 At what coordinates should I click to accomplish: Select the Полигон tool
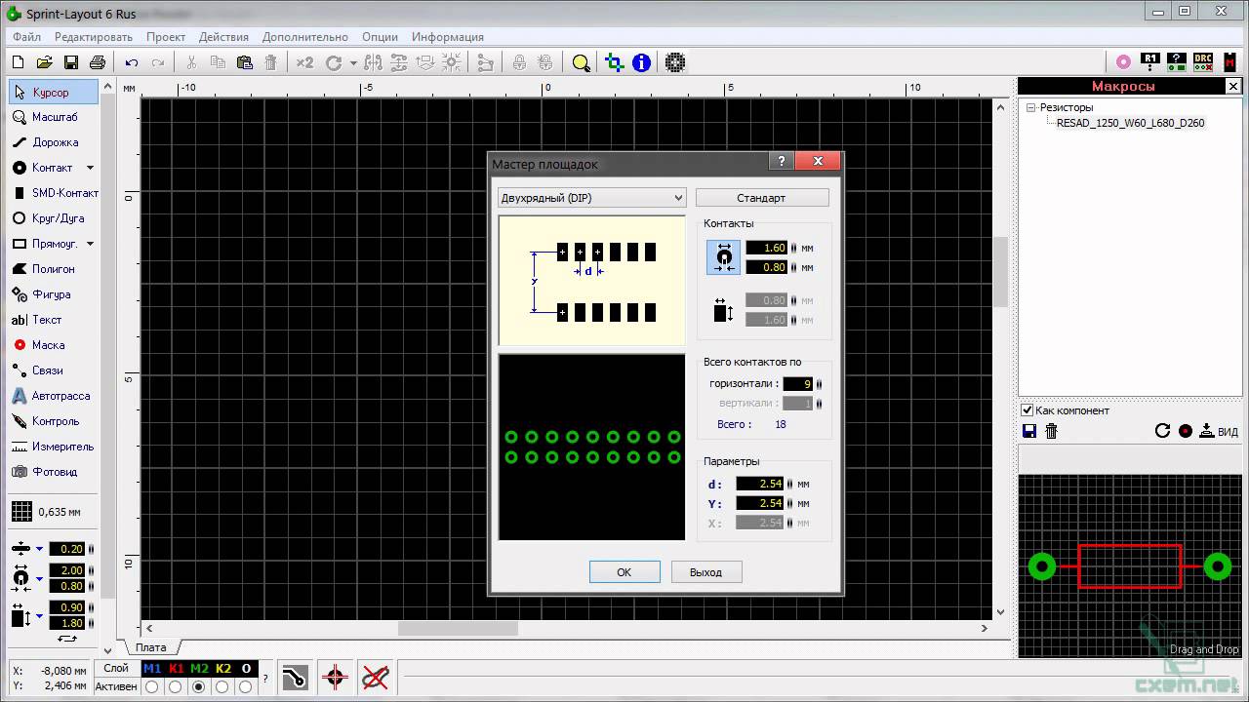click(x=54, y=269)
